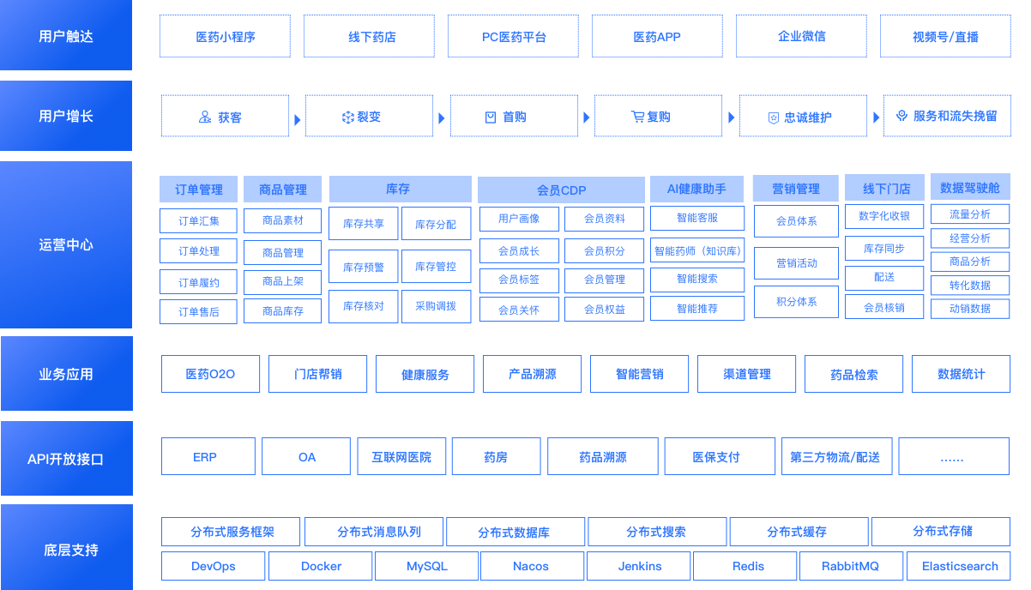Click the 医药O2O business application box
The height and width of the screenshot is (590, 1031).
coord(210,374)
